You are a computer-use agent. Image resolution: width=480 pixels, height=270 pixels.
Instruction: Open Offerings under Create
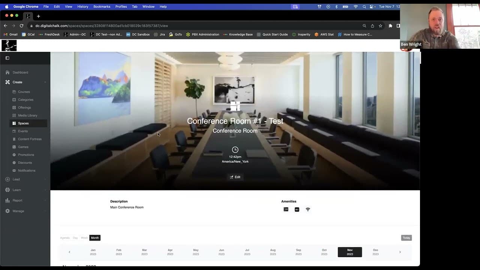[x=24, y=108]
